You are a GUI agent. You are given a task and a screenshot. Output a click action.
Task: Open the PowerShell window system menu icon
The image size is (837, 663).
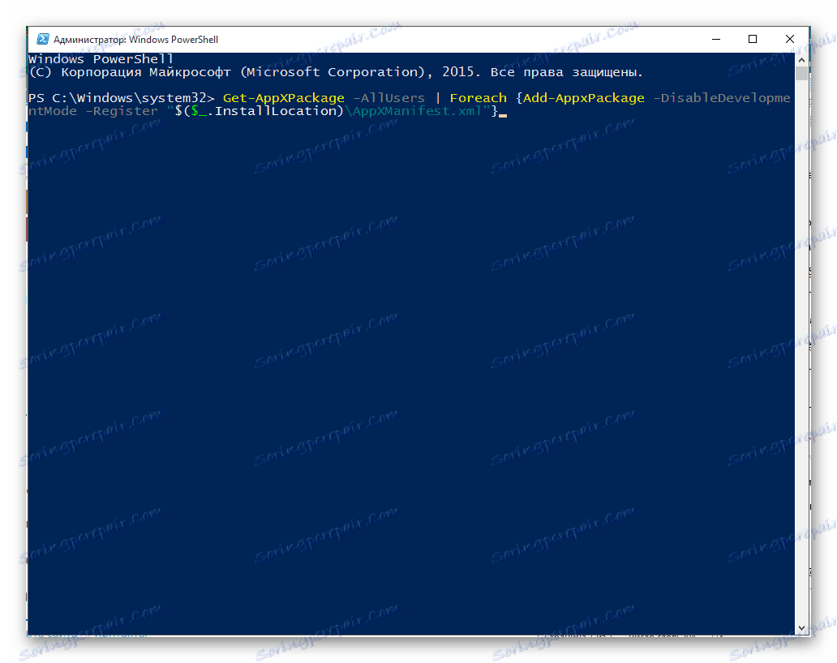(41, 38)
